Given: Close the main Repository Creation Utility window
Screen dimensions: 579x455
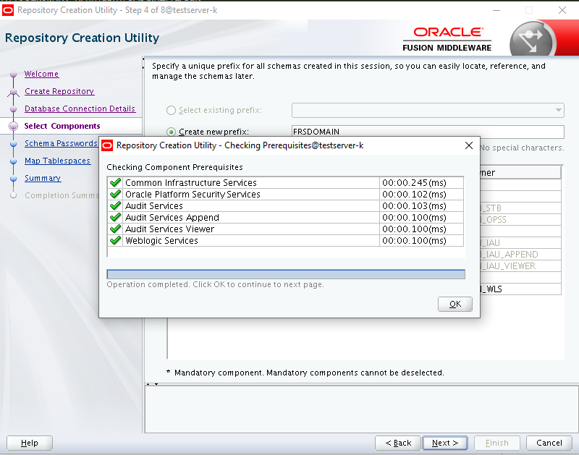Looking at the screenshot, I should tap(562, 10).
